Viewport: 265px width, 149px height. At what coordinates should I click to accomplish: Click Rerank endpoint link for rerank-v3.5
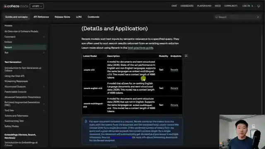coord(174,70)
